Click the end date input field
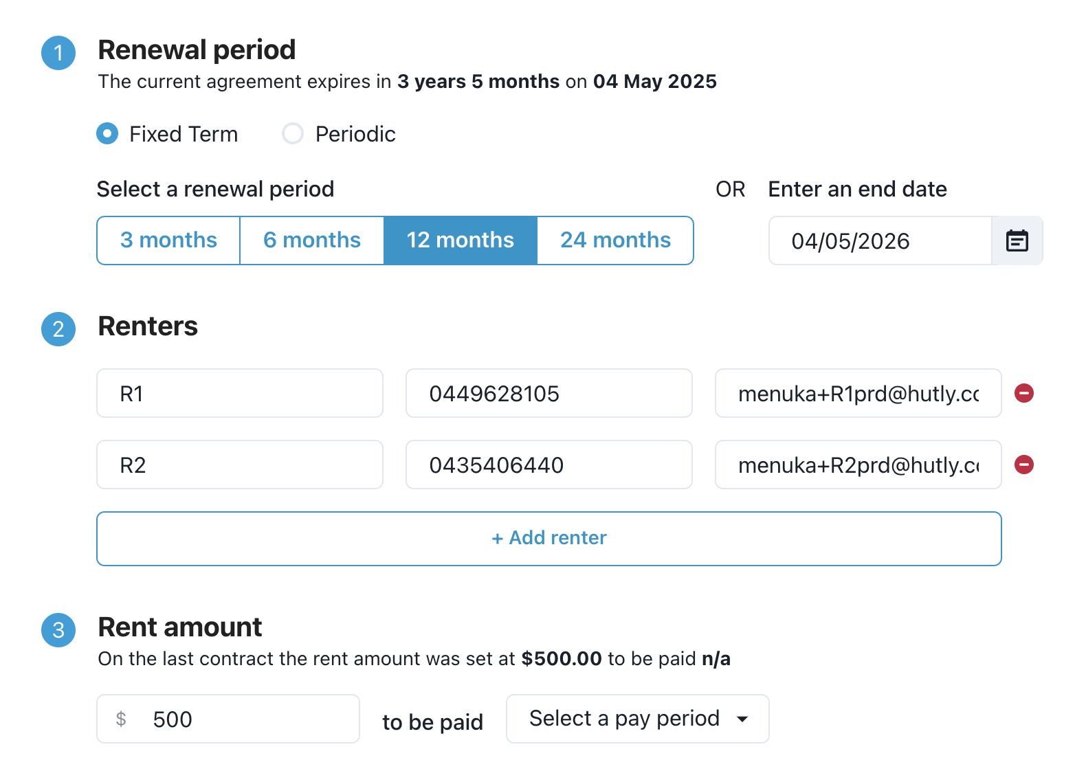 tap(880, 241)
